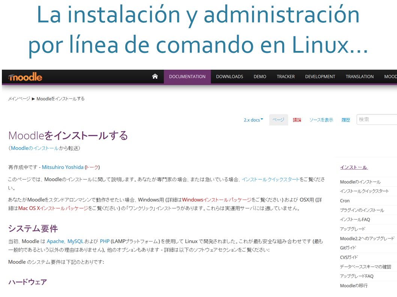Open sidebar データベーススキーマの確認 item
397x297 pixels.
(365, 267)
